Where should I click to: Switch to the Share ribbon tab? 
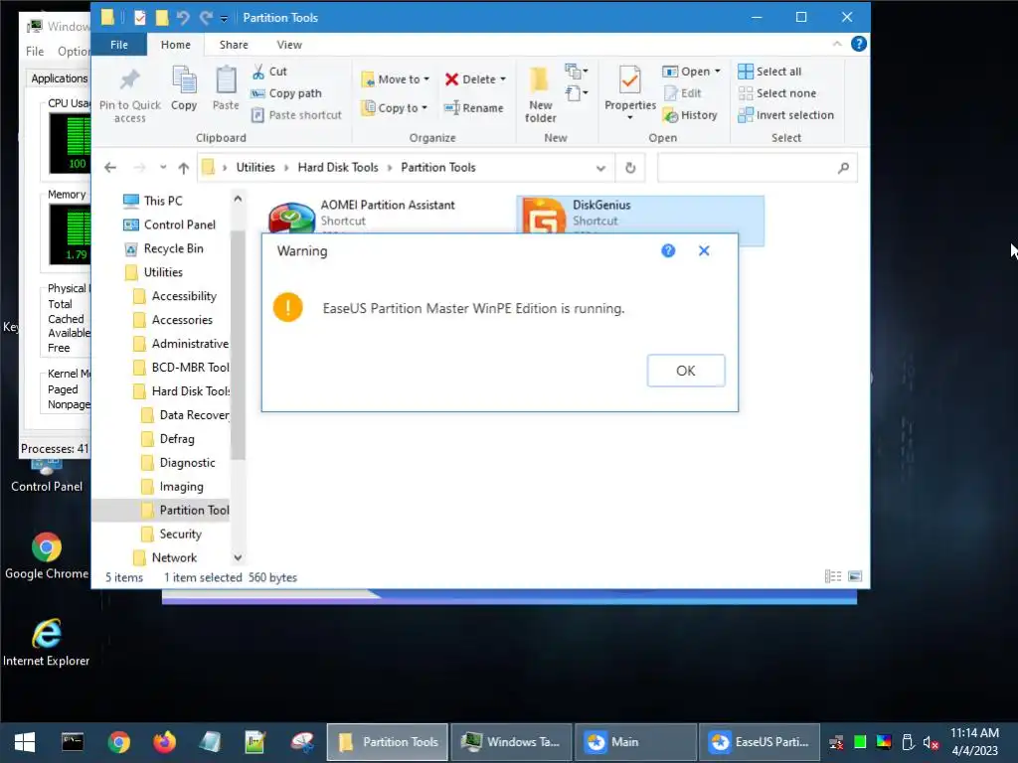pyautogui.click(x=234, y=44)
